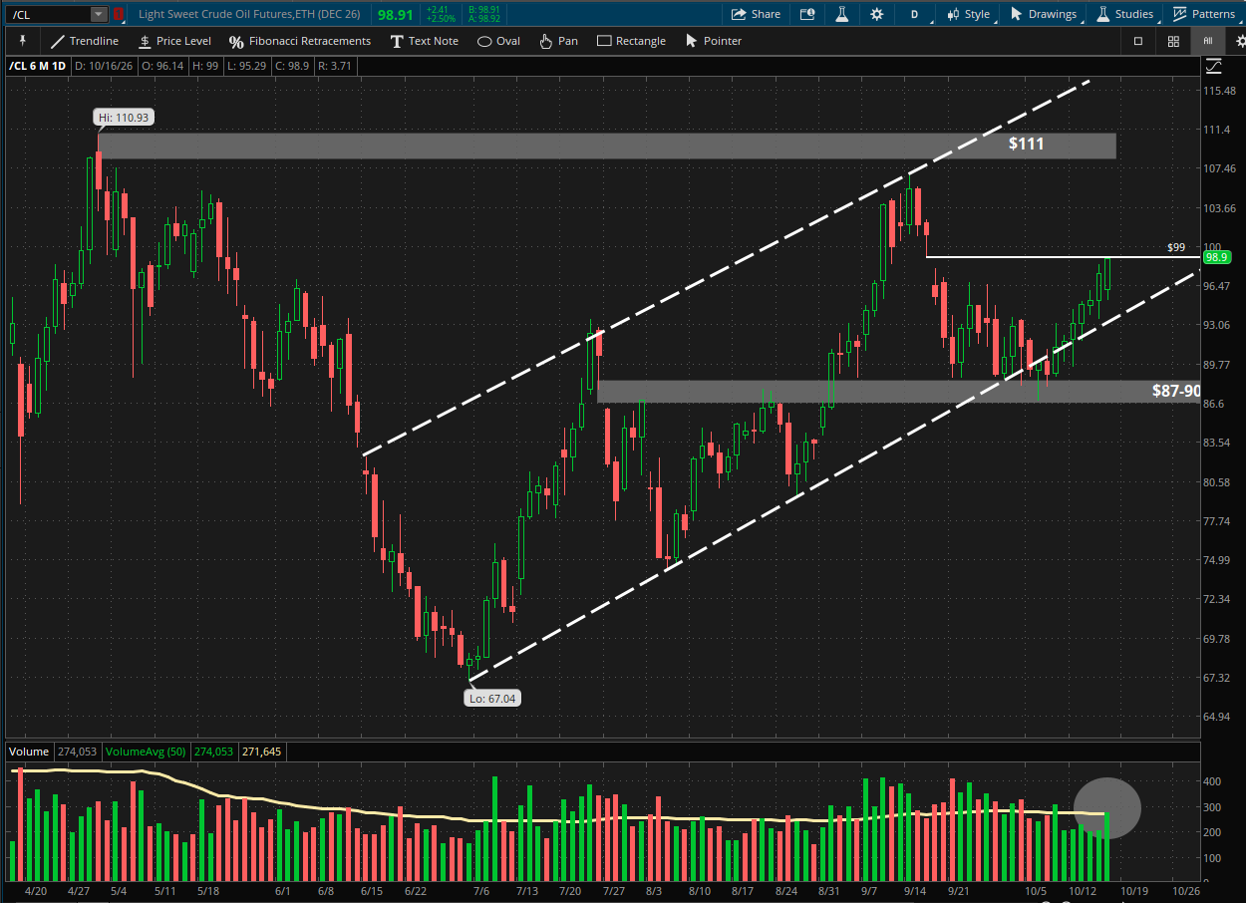Click the window-with-clock icon after Share

pyautogui.click(x=807, y=14)
